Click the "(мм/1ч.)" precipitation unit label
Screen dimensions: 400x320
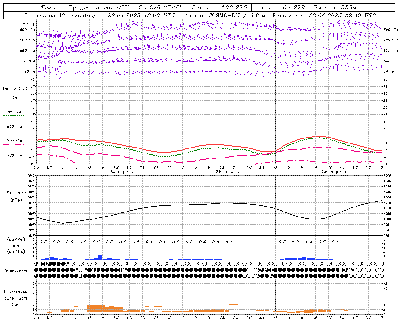click(x=16, y=252)
